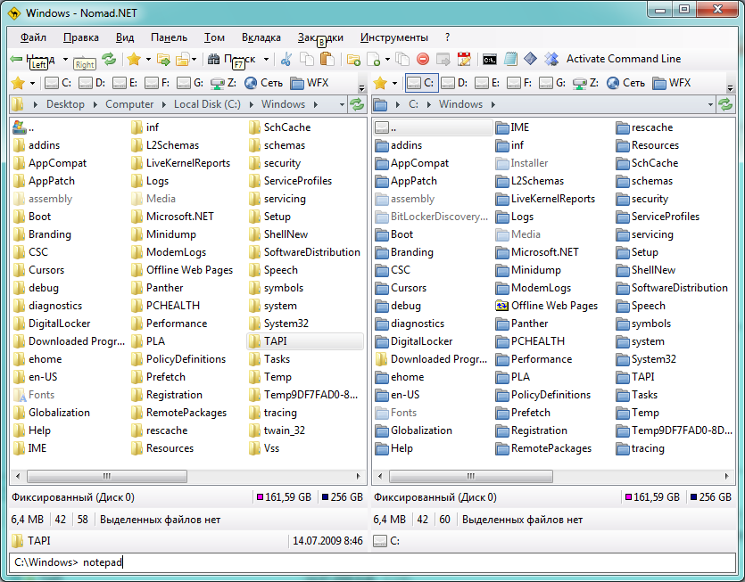Expand left drive bar overflow chevron

(361, 88)
